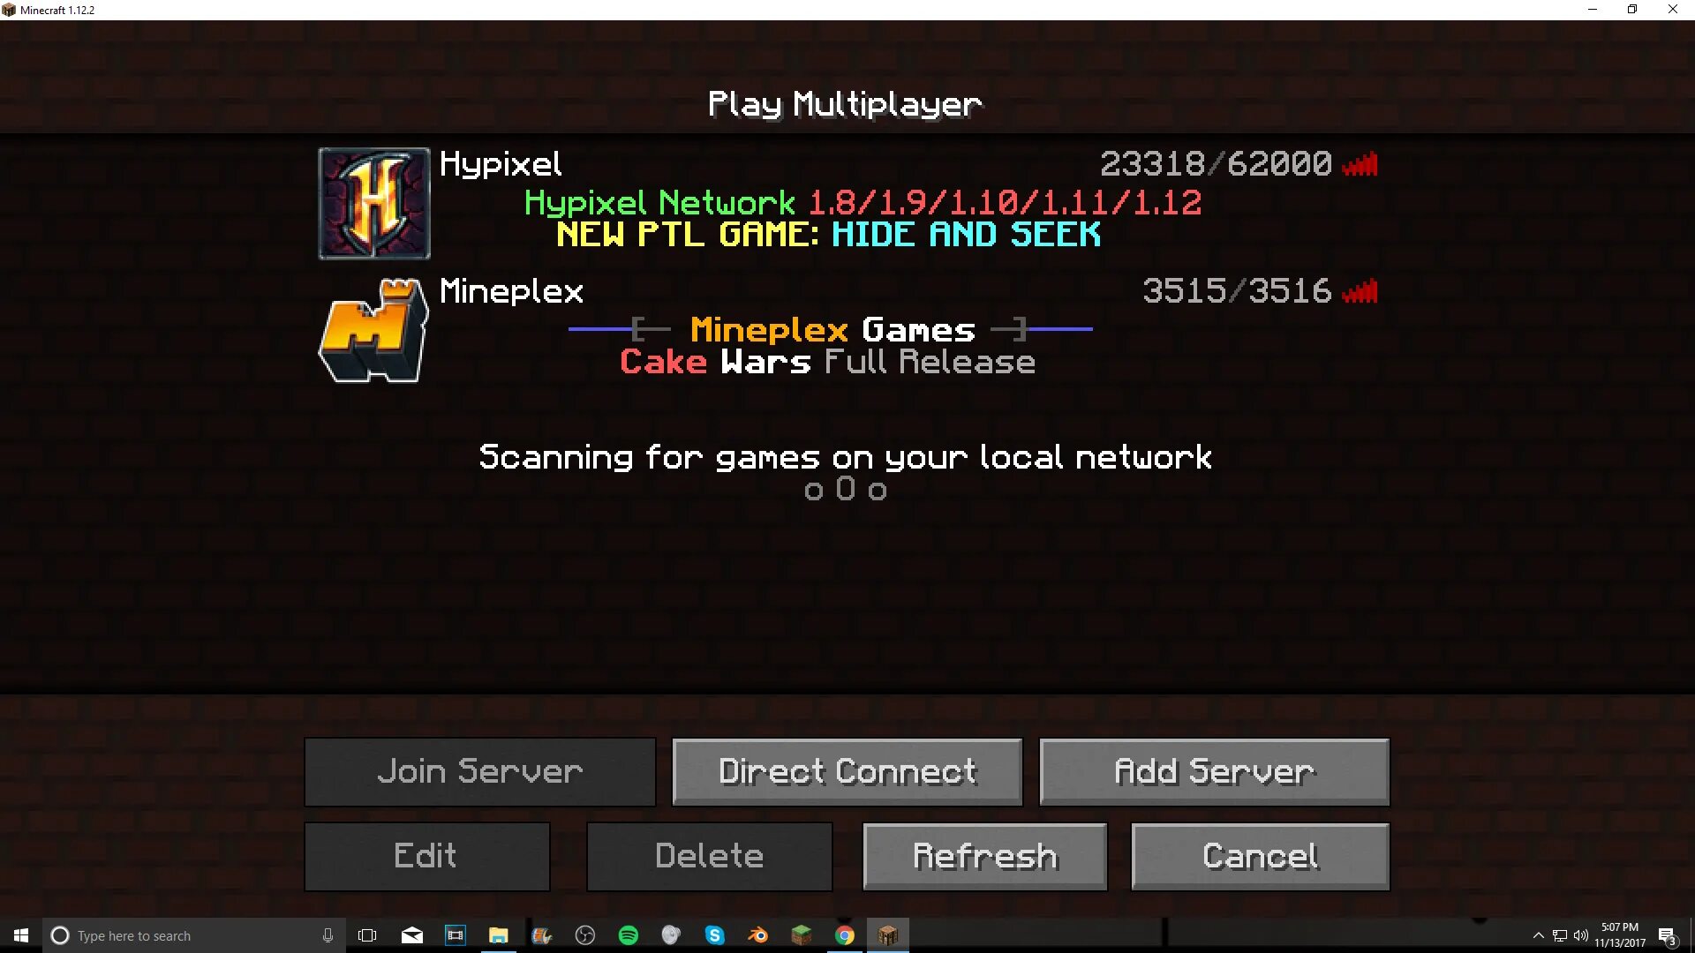Open Chrome from the taskbar
This screenshot has width=1695, height=953.
coord(845,934)
